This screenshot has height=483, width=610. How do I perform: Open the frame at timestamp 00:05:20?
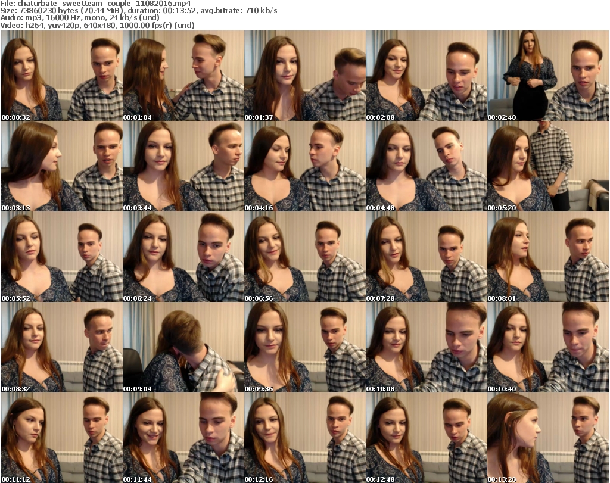coord(548,166)
